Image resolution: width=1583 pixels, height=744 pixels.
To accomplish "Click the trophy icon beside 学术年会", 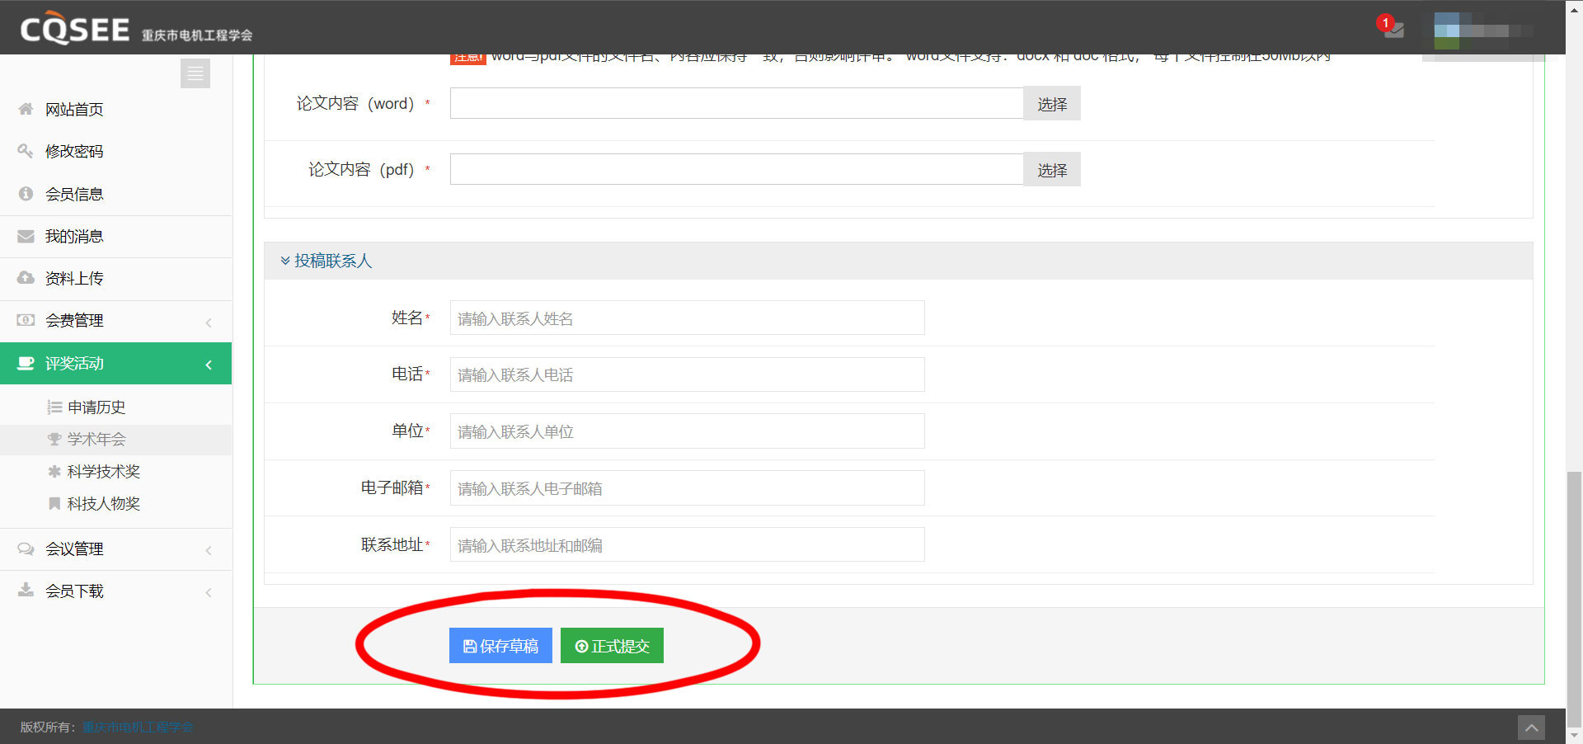I will click(54, 439).
